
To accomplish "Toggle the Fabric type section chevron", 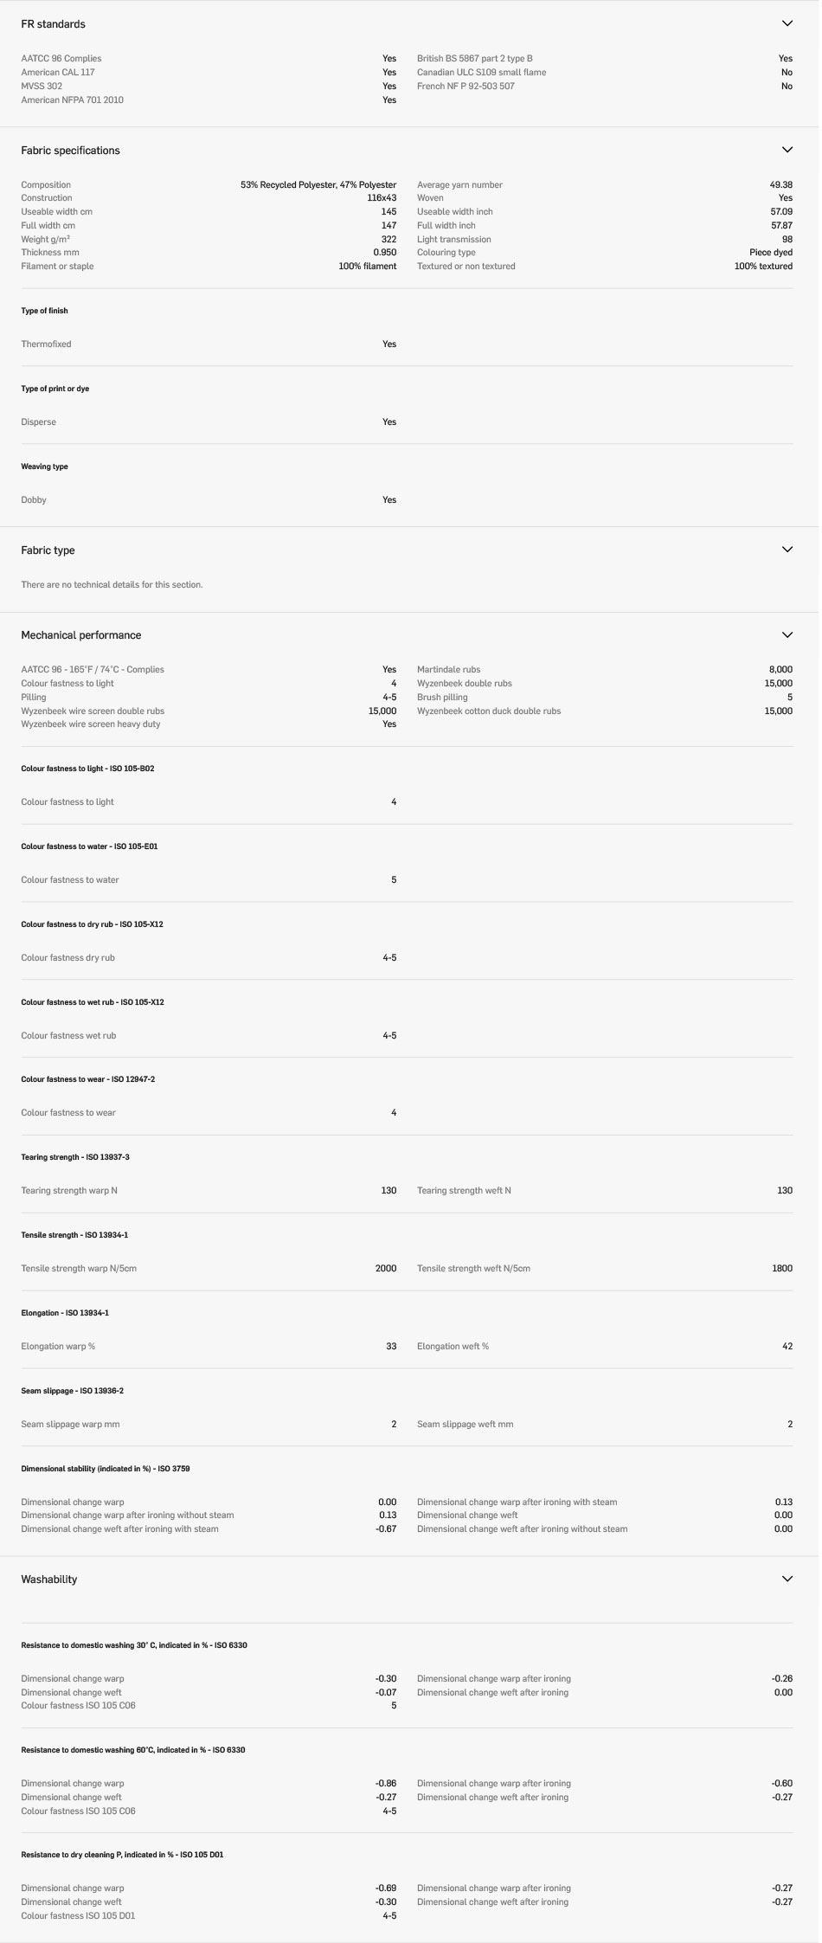I will click(x=787, y=550).
